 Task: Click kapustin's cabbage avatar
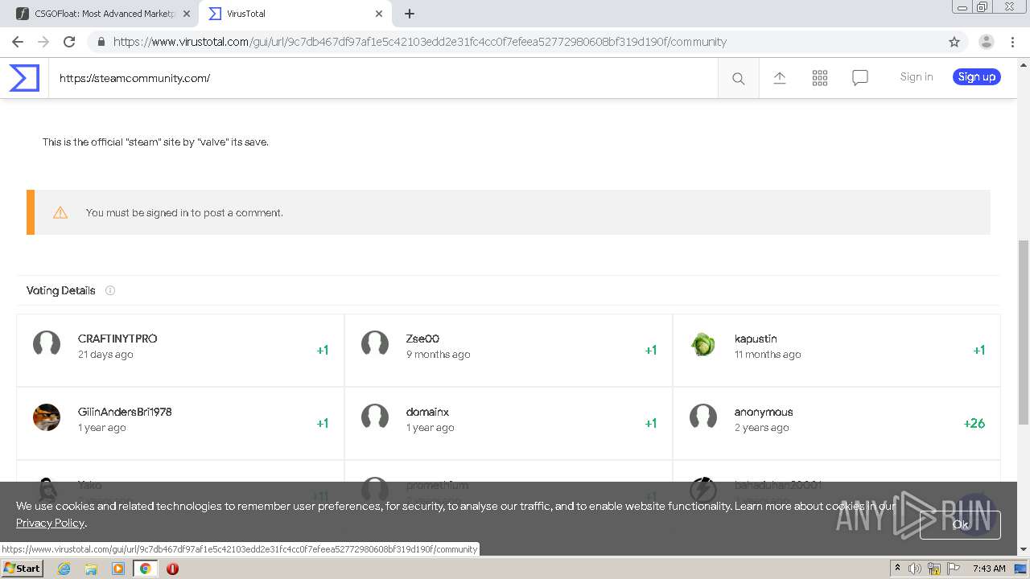pos(703,344)
